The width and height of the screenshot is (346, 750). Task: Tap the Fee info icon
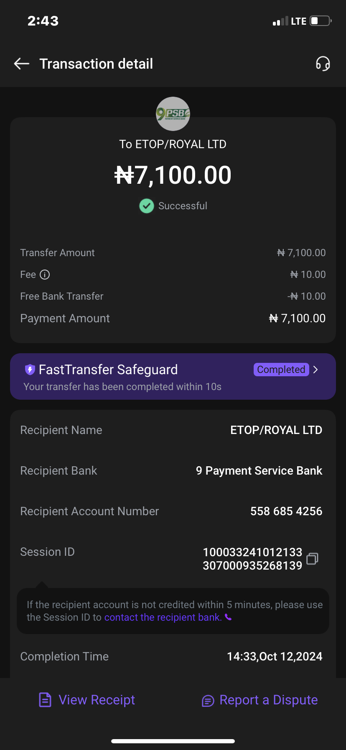tap(45, 275)
